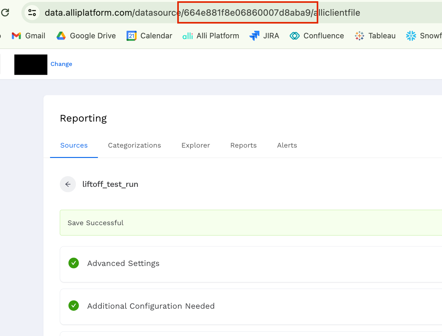This screenshot has width=442, height=336.
Task: Click the browser reload icon
Action: click(x=5, y=13)
